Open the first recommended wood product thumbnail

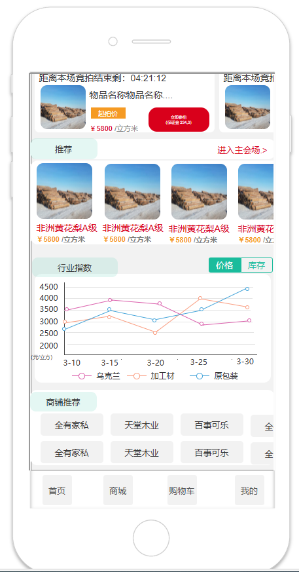65,191
